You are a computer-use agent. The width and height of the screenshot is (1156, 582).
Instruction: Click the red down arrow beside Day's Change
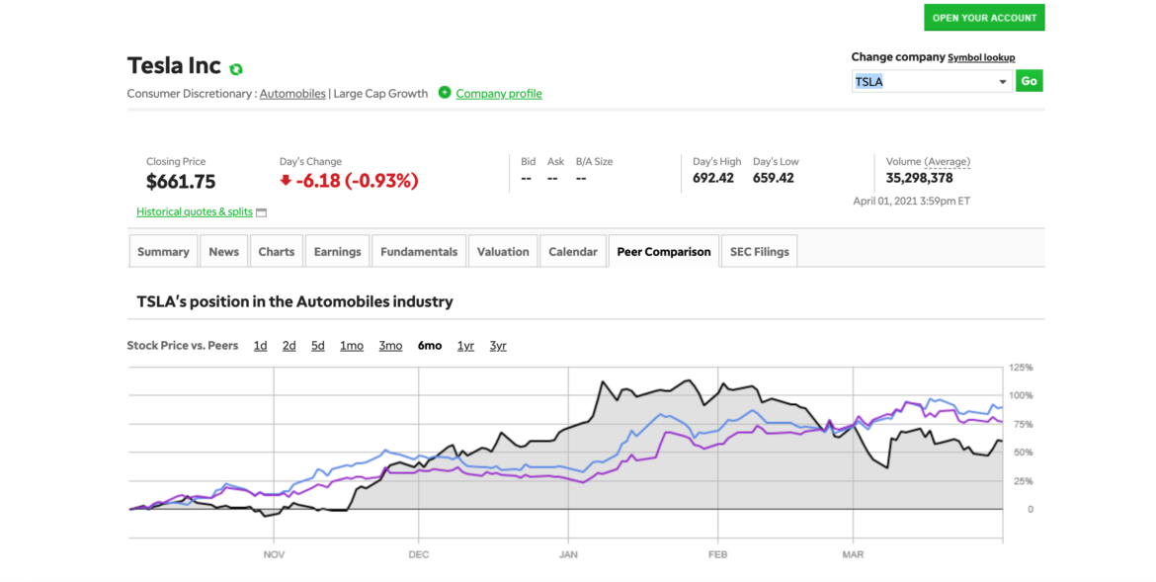point(288,180)
